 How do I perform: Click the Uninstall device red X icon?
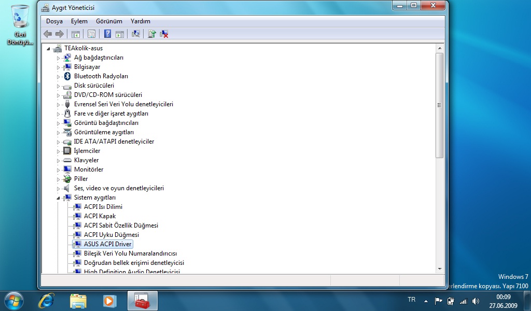point(164,34)
